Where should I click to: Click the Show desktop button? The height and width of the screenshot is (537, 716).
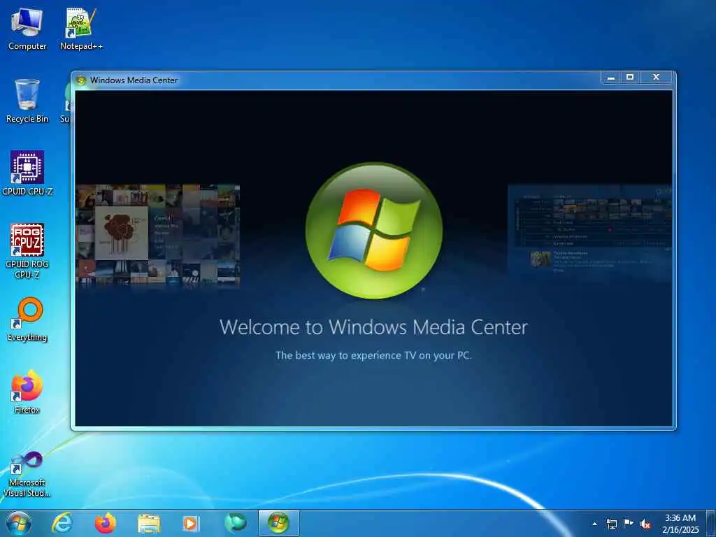click(x=711, y=523)
